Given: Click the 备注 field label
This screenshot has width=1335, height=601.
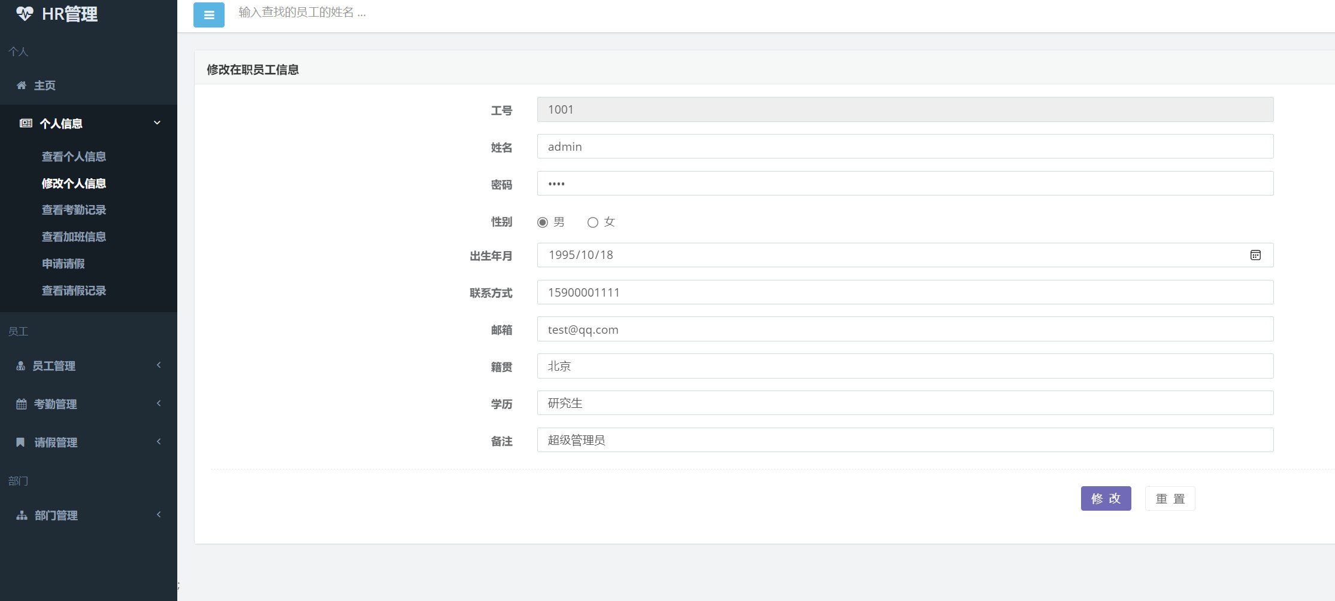Looking at the screenshot, I should click(501, 441).
